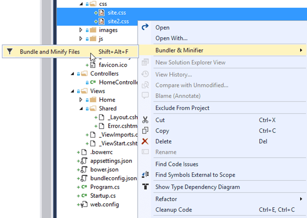
Task: Select the web.config file
Action: click(104, 204)
